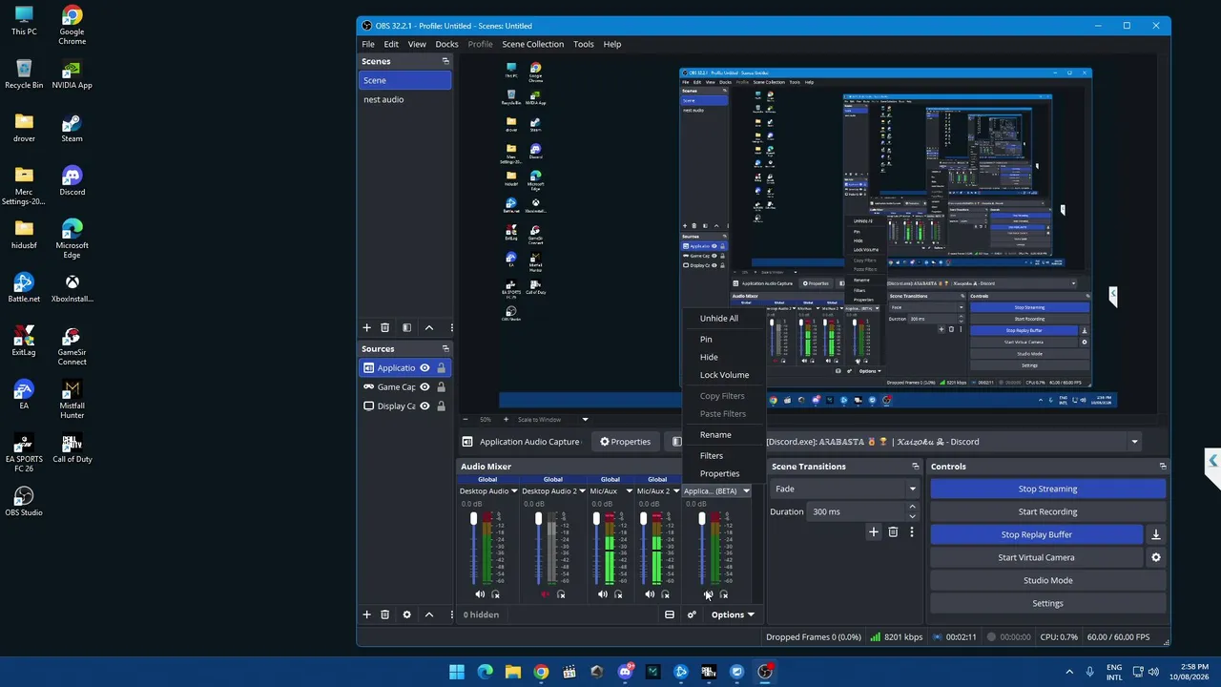Viewport: 1221px width, 687px height.
Task: Open Virtual Camera settings gear
Action: [1156, 557]
